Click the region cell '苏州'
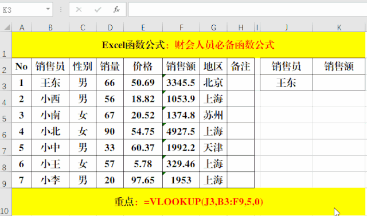The height and width of the screenshot is (216, 367). click(213, 115)
